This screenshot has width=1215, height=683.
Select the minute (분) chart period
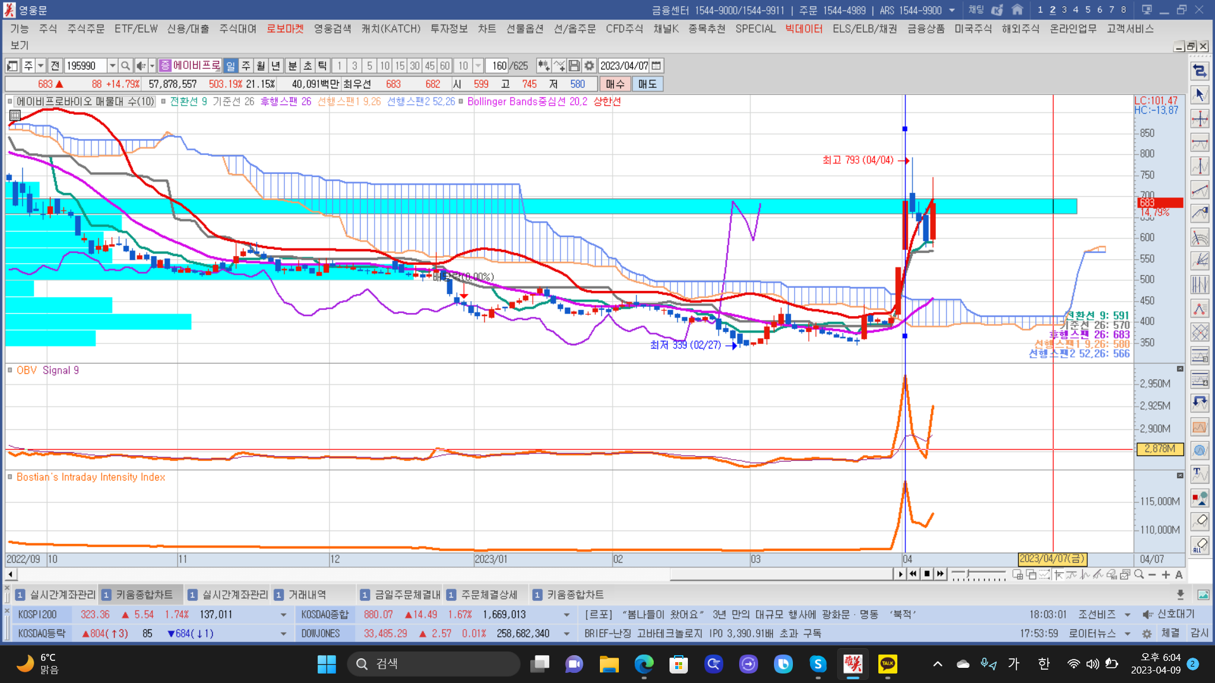[292, 66]
